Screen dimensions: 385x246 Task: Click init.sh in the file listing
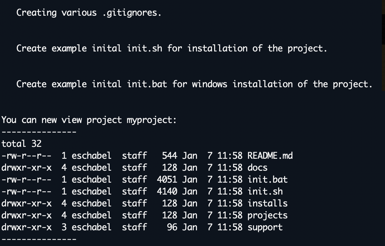265,191
